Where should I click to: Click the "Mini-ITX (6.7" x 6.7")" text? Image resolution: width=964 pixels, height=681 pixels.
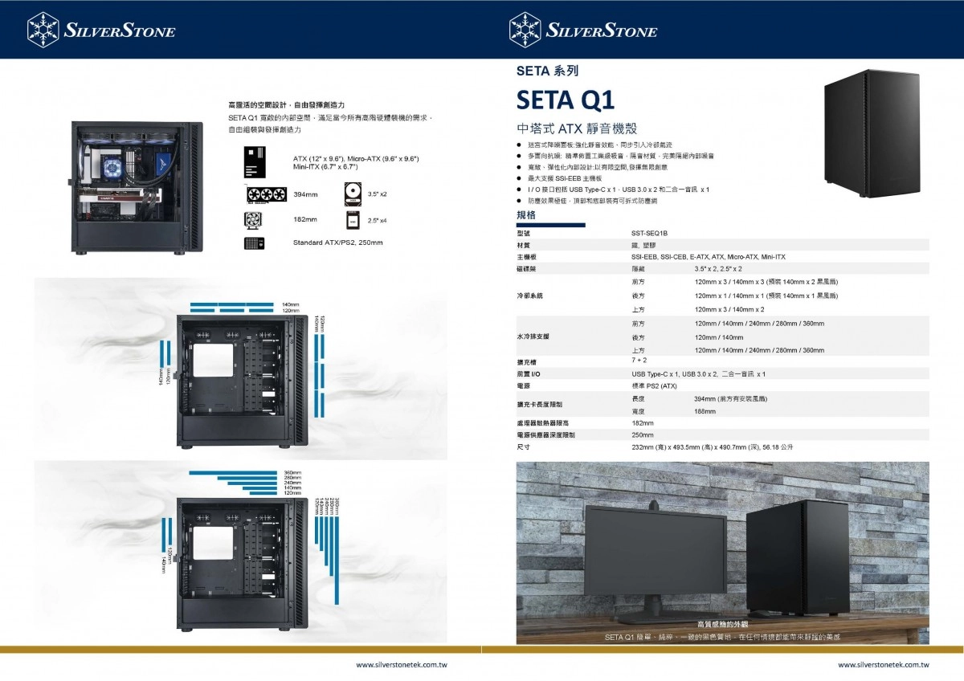coord(325,167)
